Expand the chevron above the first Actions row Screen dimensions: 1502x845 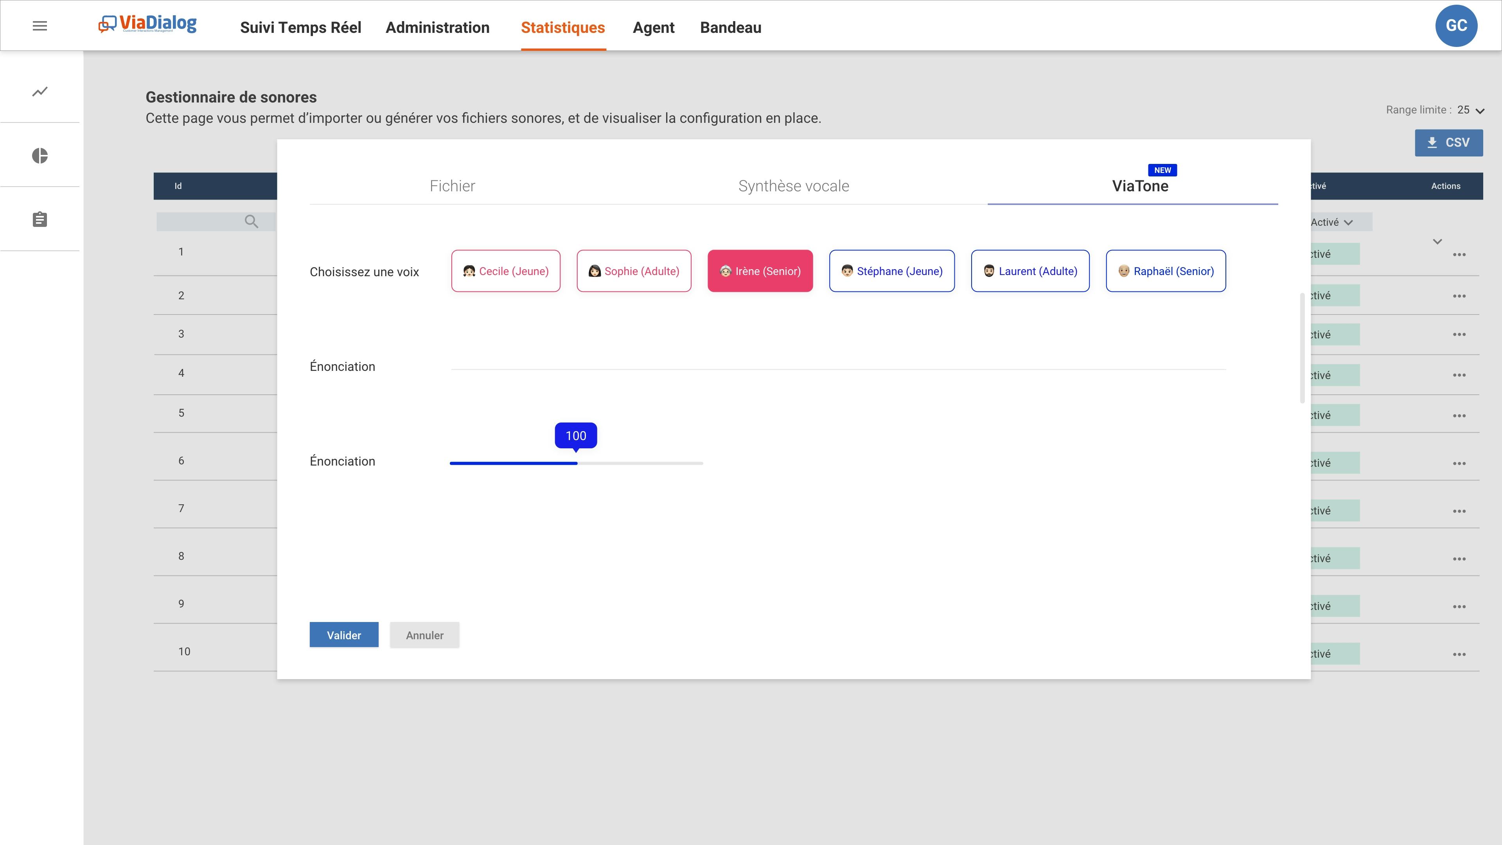(1437, 241)
